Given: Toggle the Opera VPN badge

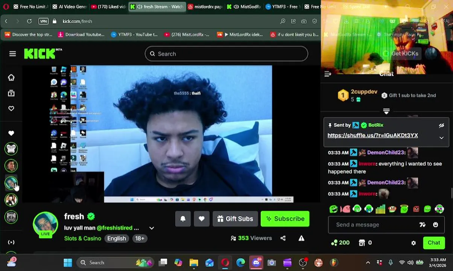Looking at the screenshot, I should click(43, 21).
